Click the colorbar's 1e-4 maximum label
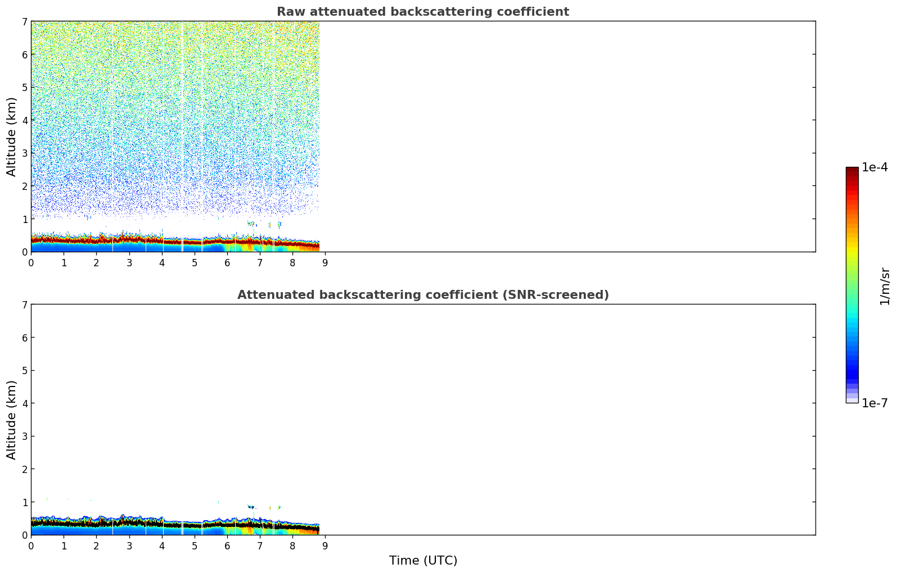Image resolution: width=897 pixels, height=573 pixels. point(875,167)
